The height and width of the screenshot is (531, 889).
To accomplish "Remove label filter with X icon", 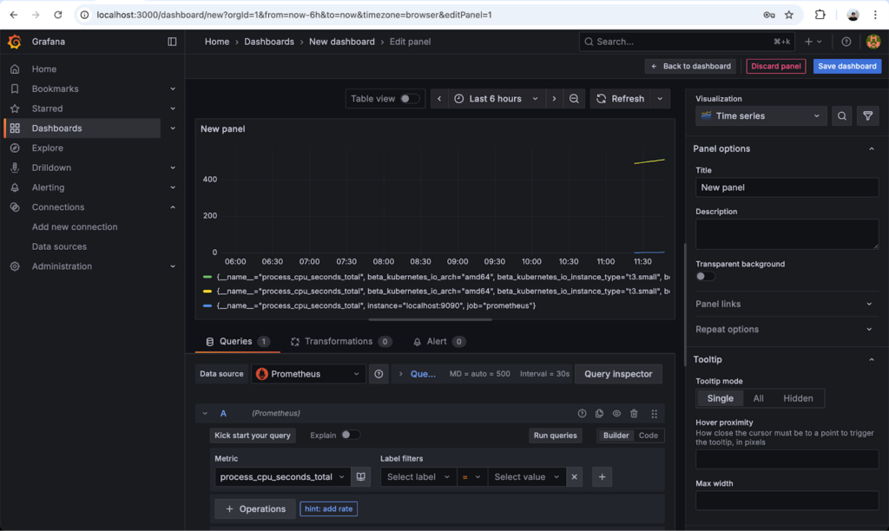I will 574,476.
